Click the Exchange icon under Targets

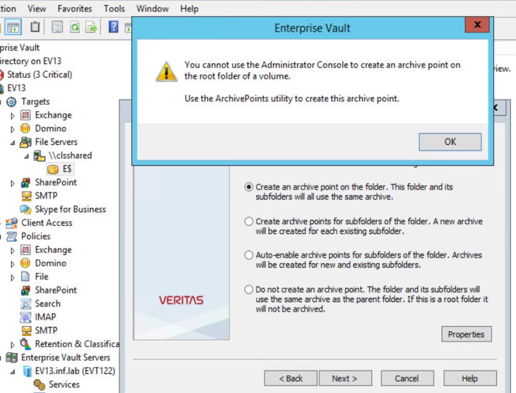(25, 115)
